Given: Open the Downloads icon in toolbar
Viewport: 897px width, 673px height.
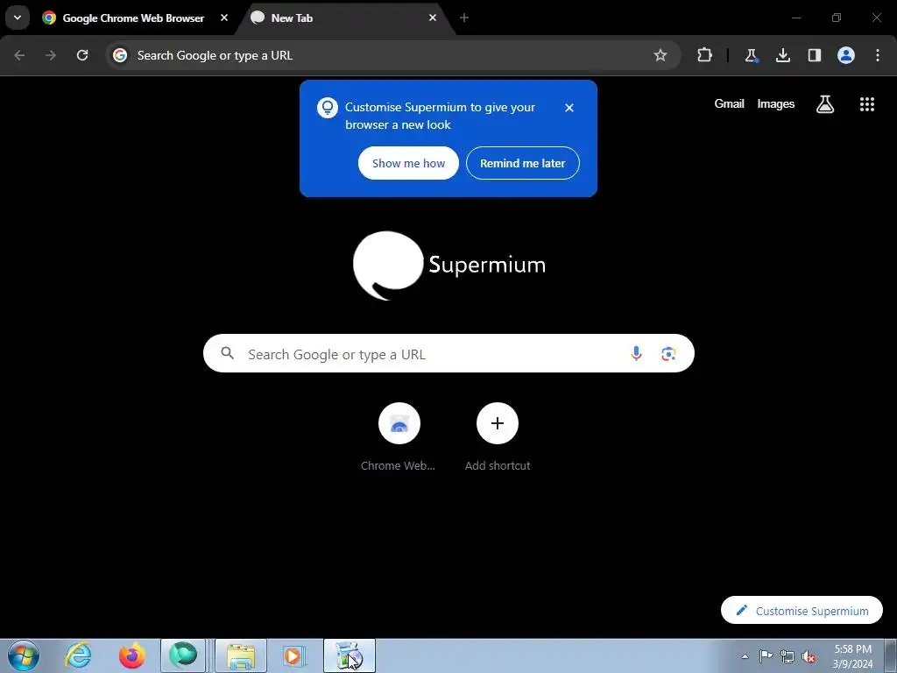Looking at the screenshot, I should [783, 55].
